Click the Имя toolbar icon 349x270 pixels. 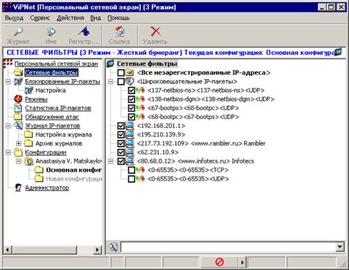(51, 31)
